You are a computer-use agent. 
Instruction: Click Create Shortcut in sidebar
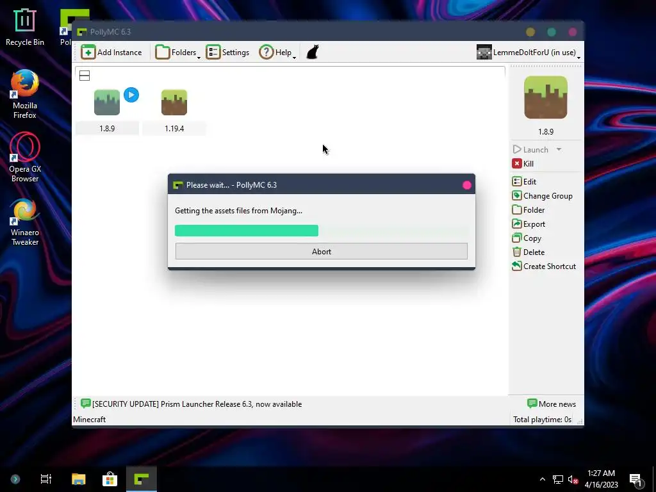544,266
